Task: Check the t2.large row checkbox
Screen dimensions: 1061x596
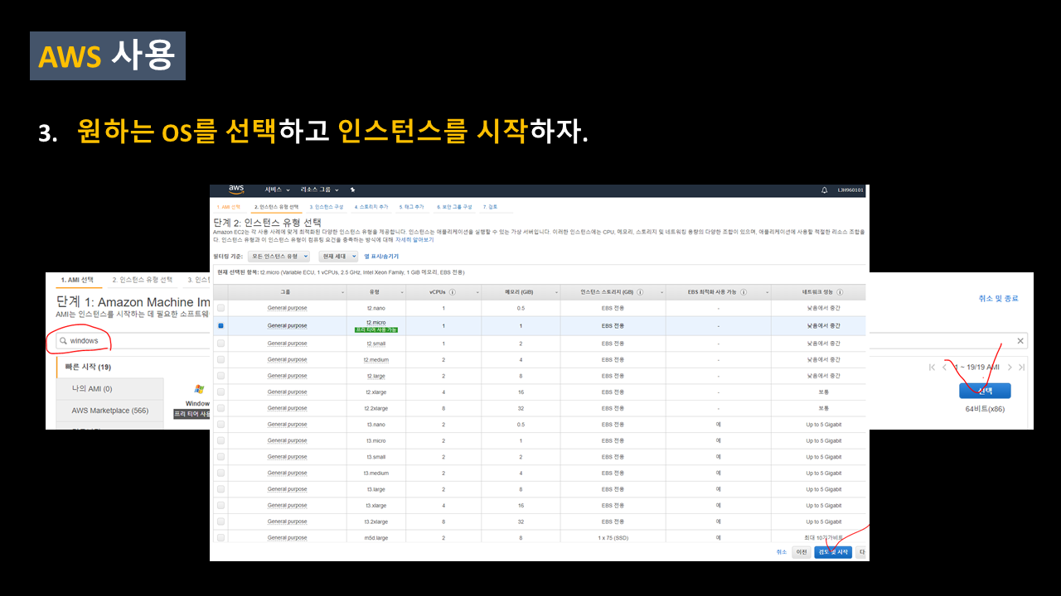Action: tap(220, 376)
